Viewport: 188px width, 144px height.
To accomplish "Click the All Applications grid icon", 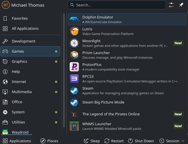I will coord(5,29).
